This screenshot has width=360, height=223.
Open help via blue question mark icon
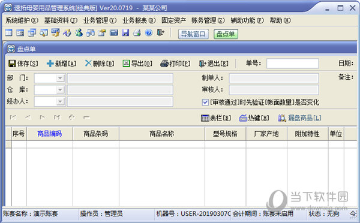[x=149, y=33]
